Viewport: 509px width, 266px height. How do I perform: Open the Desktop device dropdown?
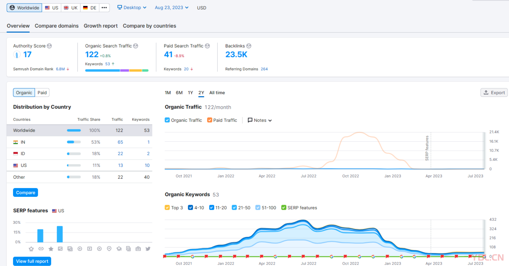132,8
